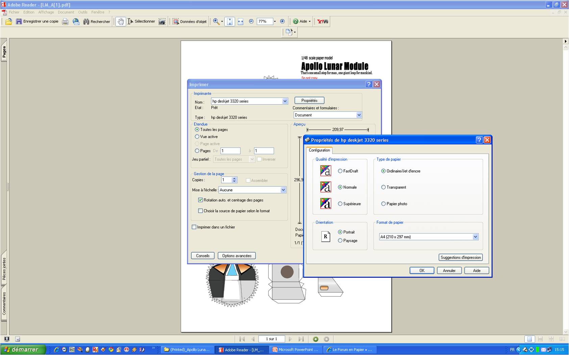
Task: Go to next page arrow
Action: [290, 339]
